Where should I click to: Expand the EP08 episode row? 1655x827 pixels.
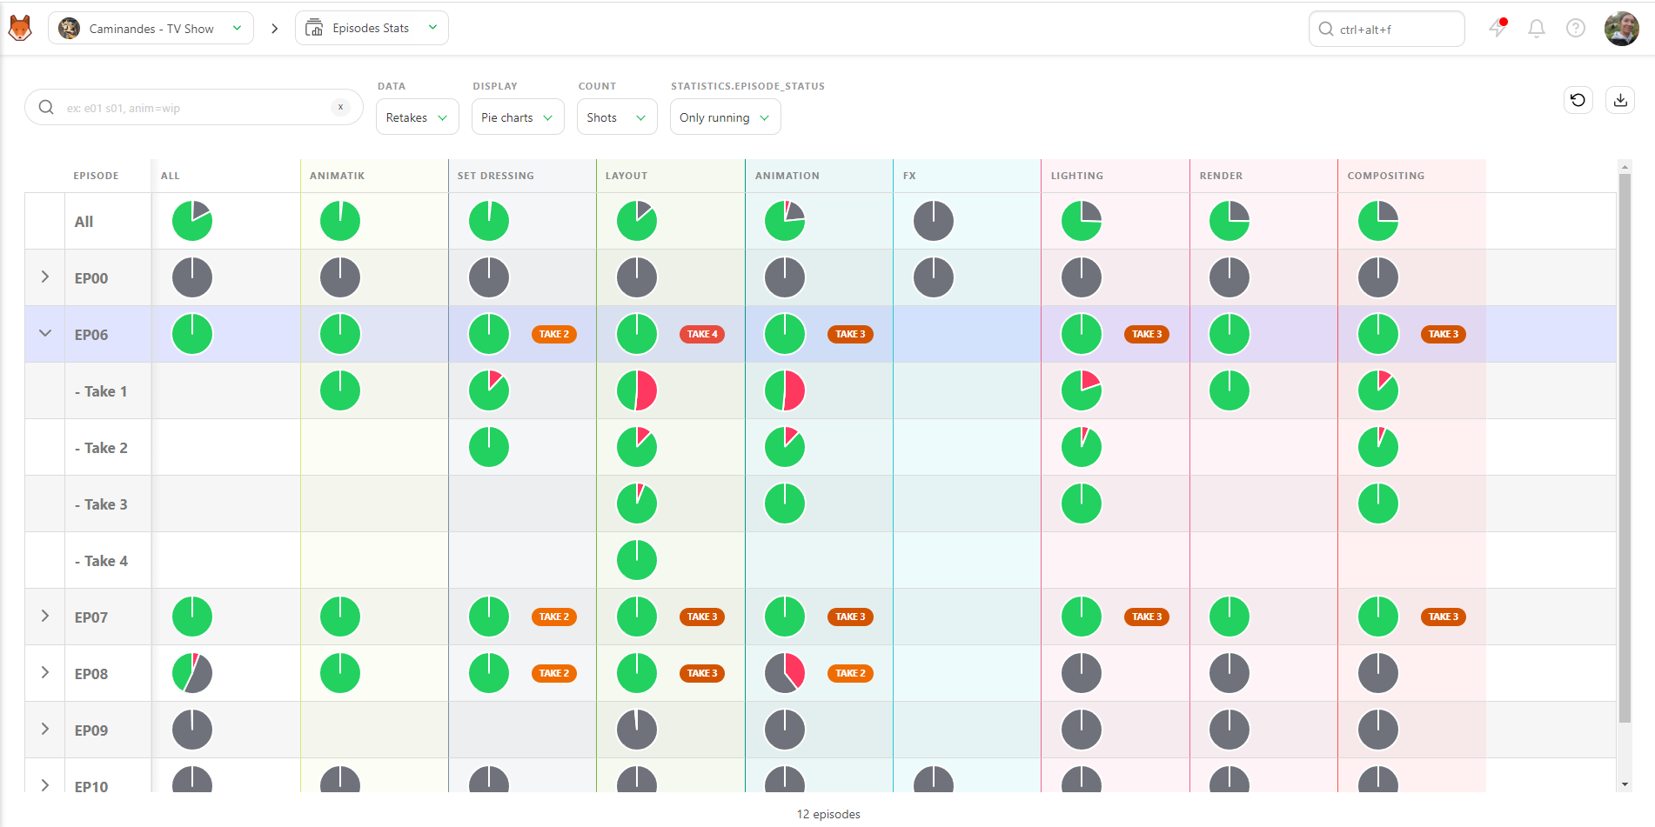click(45, 672)
